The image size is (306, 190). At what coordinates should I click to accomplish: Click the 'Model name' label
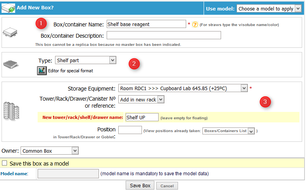tap(14, 174)
